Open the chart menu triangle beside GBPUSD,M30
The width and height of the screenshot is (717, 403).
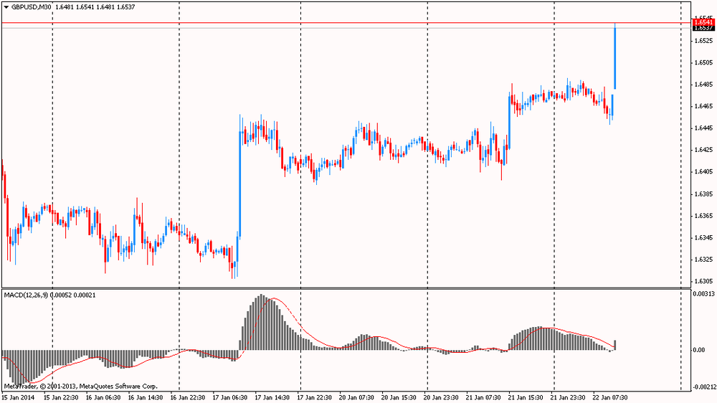(6, 7)
